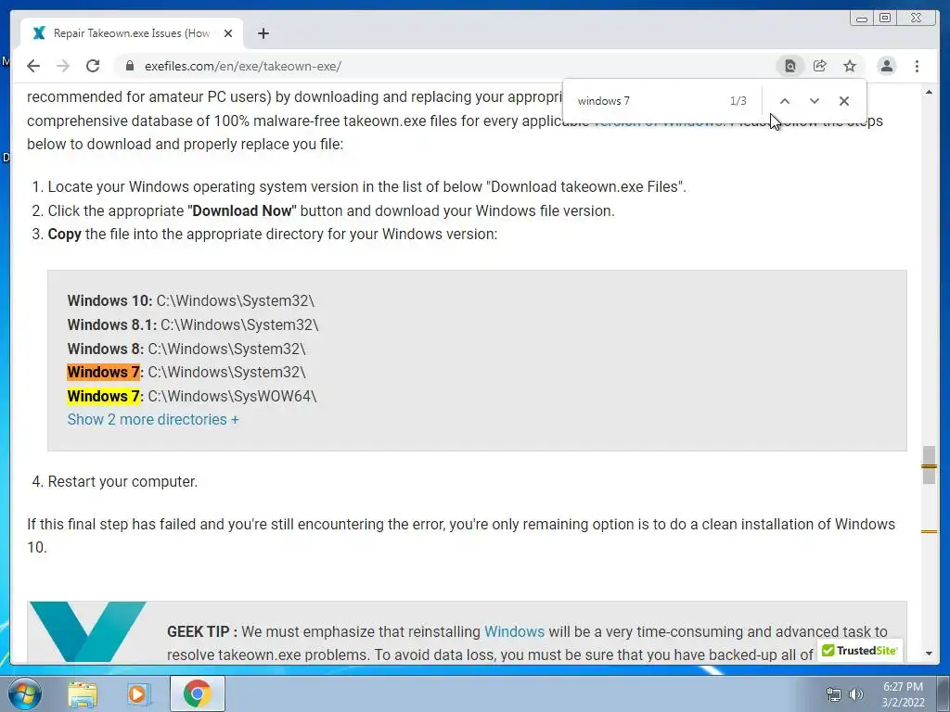This screenshot has width=950, height=712.
Task: Click the orange highlighted Windows 7 match
Action: [x=104, y=372]
